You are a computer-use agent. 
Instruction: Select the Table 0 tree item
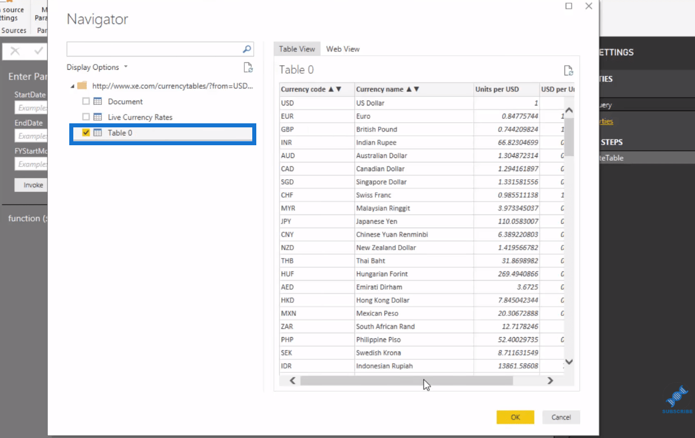click(x=120, y=133)
